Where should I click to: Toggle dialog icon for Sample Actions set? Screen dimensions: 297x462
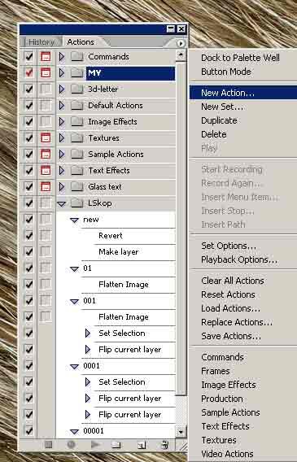coord(46,154)
